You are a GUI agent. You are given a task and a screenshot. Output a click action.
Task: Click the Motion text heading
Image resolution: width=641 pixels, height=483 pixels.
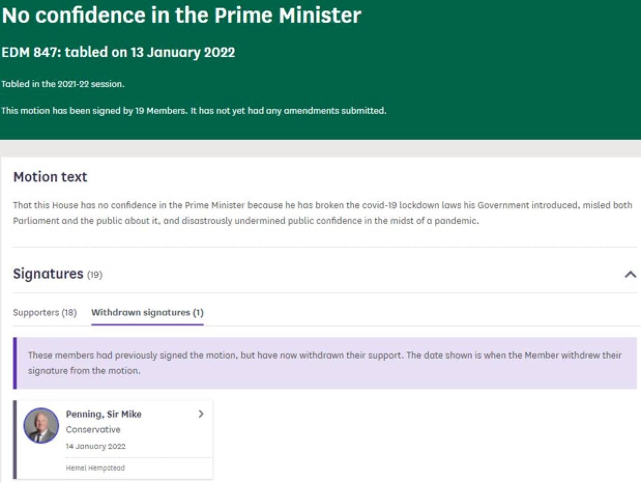click(x=50, y=177)
